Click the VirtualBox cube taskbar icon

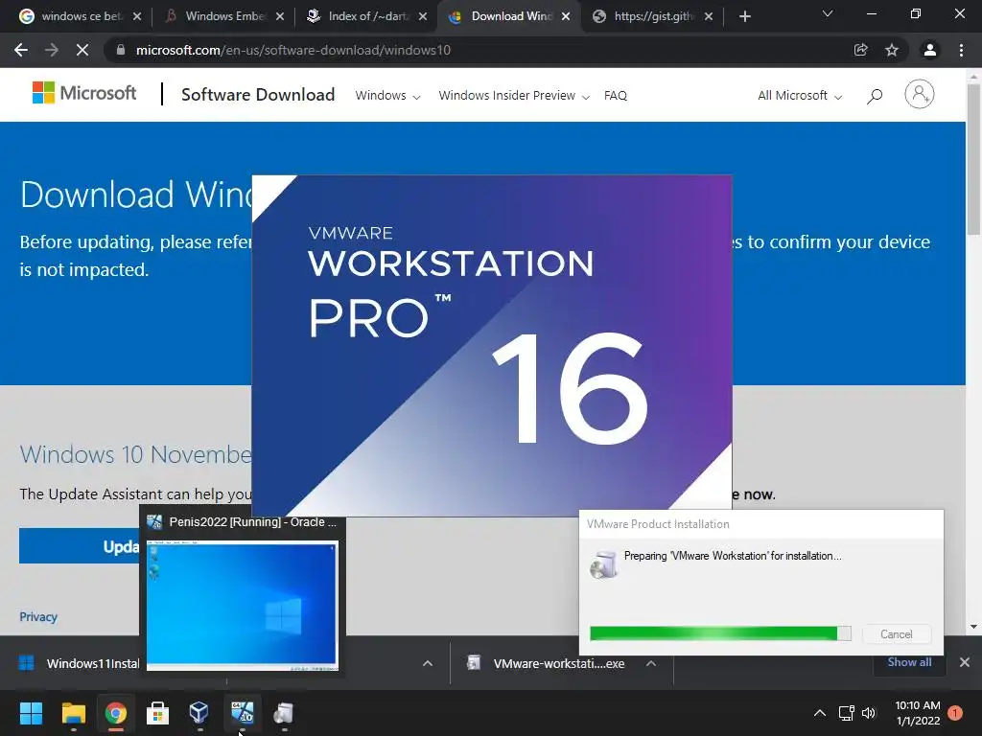199,713
